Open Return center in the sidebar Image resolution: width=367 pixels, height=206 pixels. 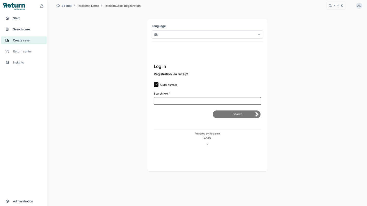24,52
